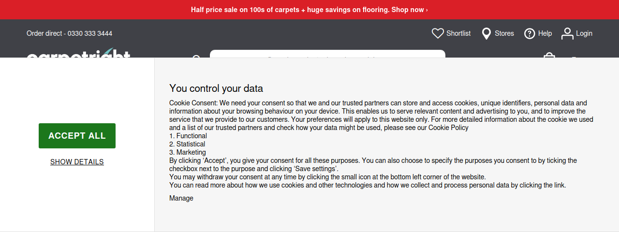Click the Stores location pin icon
The width and height of the screenshot is (619, 232).
(x=486, y=33)
